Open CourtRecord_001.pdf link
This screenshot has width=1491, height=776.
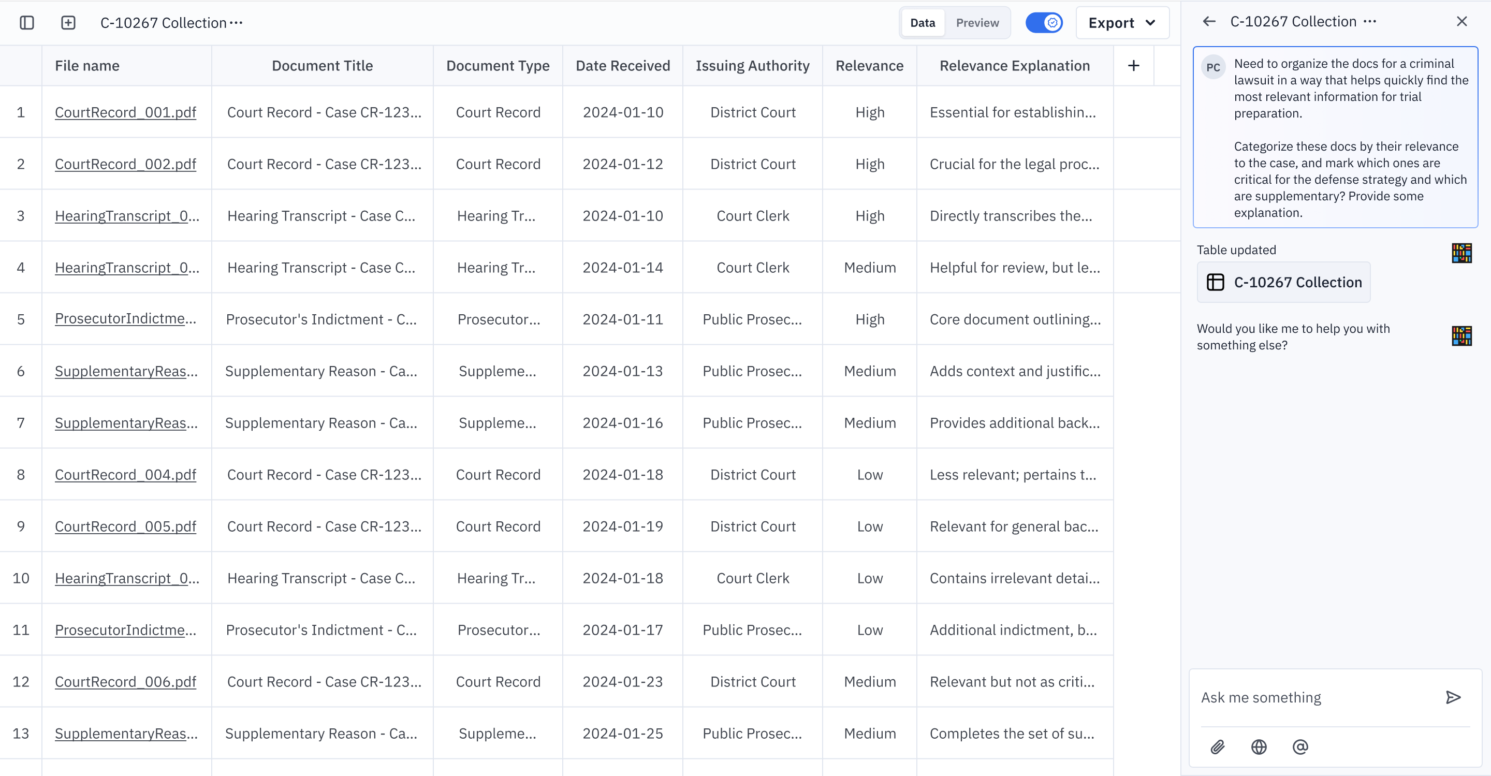point(125,112)
